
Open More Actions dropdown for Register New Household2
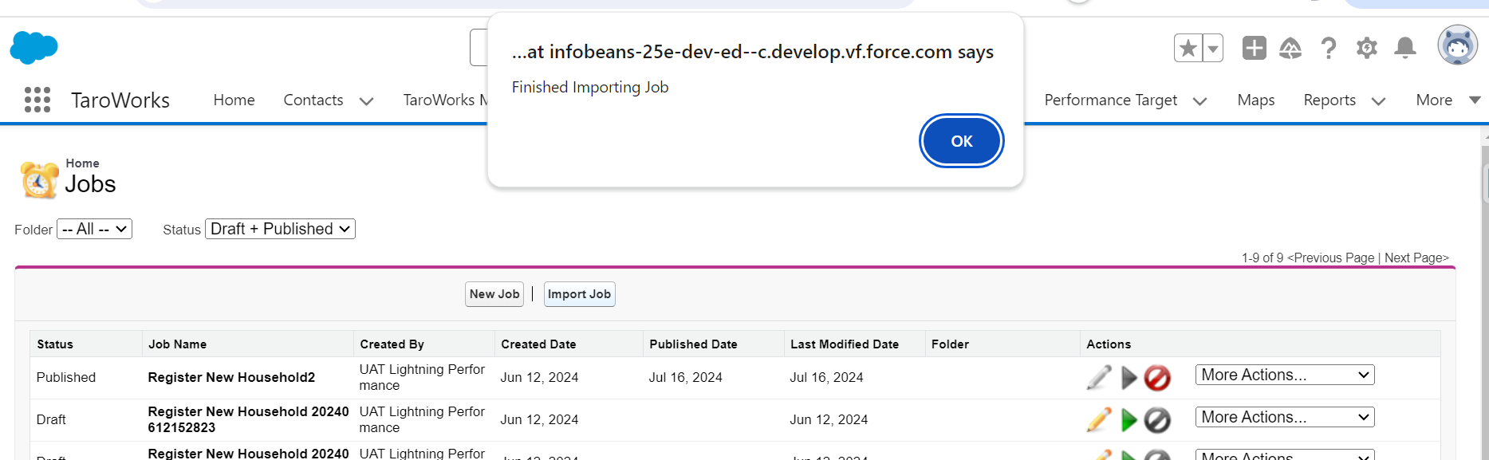tap(1284, 375)
